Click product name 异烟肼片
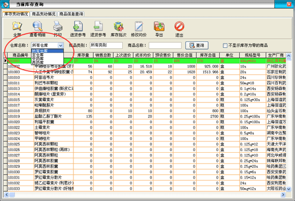This screenshot has height=201, width=295. pos(42,111)
